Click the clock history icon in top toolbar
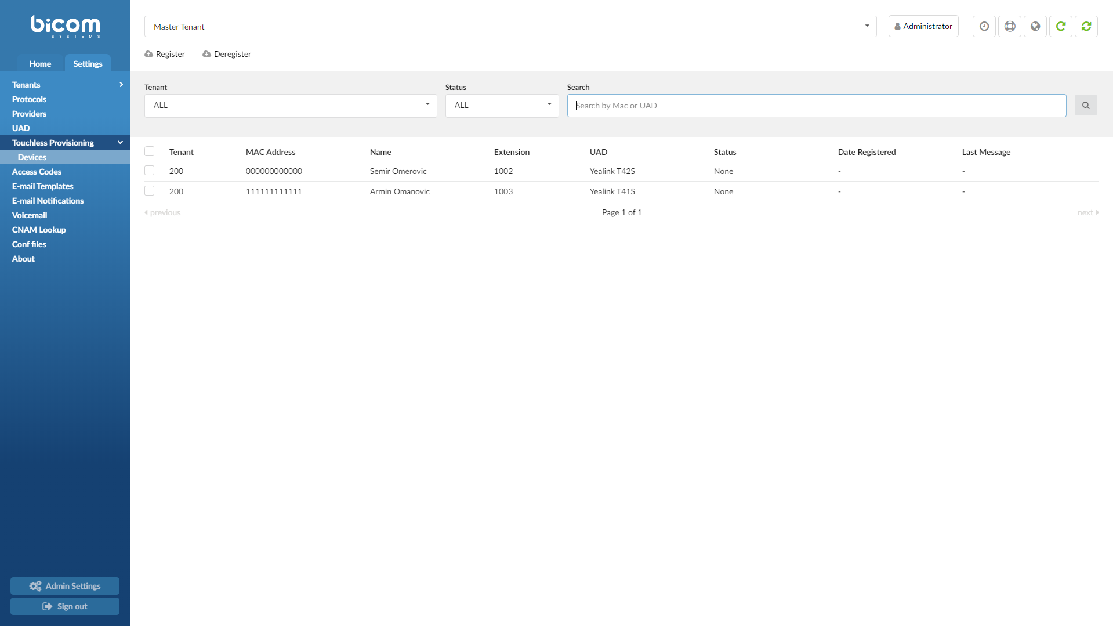This screenshot has height=626, width=1113. tap(984, 26)
